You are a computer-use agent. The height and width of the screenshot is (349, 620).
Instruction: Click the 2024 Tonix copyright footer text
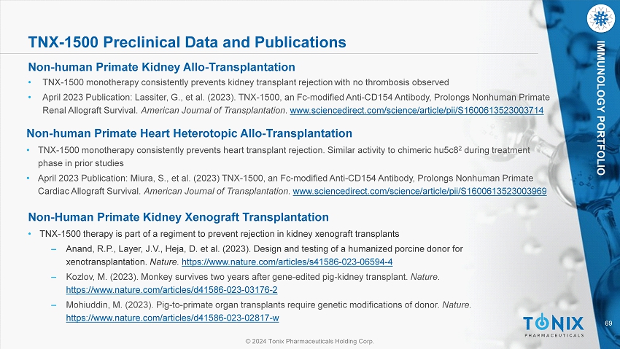(310, 340)
